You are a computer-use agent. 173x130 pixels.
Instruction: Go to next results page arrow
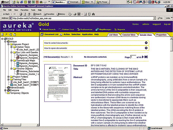point(143,57)
